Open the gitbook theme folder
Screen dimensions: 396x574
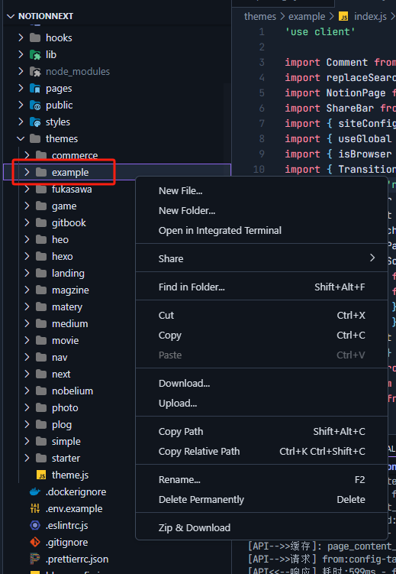(x=69, y=223)
